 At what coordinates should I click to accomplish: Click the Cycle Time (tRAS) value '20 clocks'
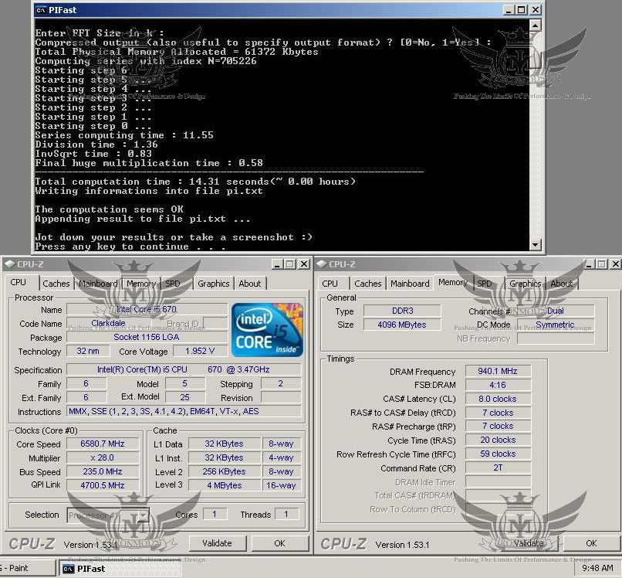(498, 440)
